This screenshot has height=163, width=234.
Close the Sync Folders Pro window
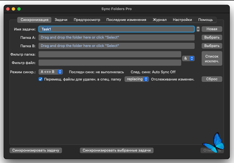[x=8, y=9]
